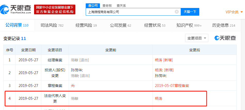Select the 法定代表人变更 item cell
245x110 pixels.
55,98
